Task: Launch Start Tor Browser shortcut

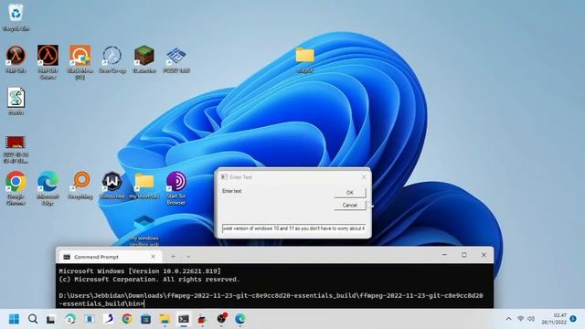Action: [x=176, y=187]
